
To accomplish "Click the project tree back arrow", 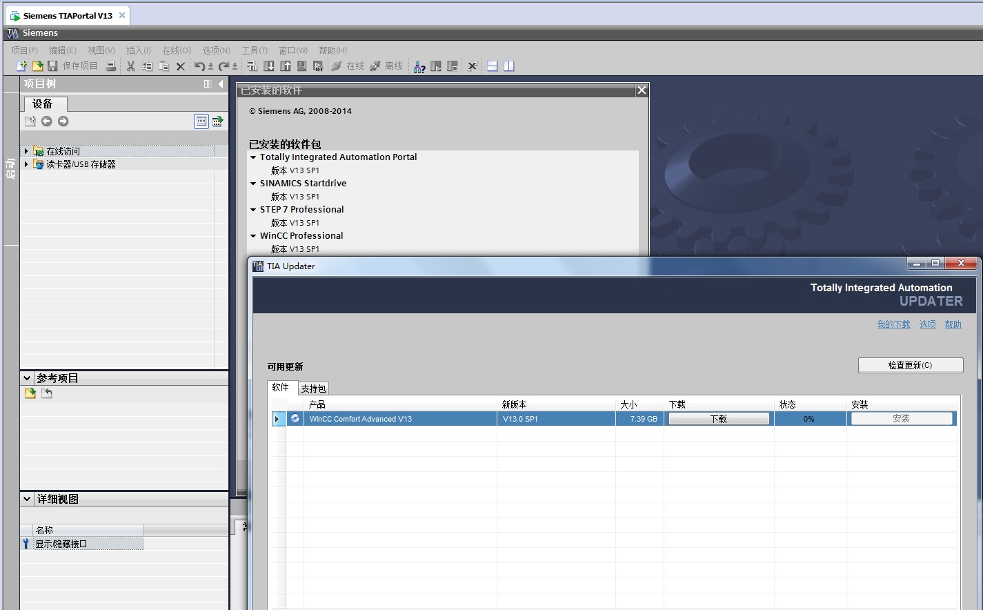I will point(47,121).
